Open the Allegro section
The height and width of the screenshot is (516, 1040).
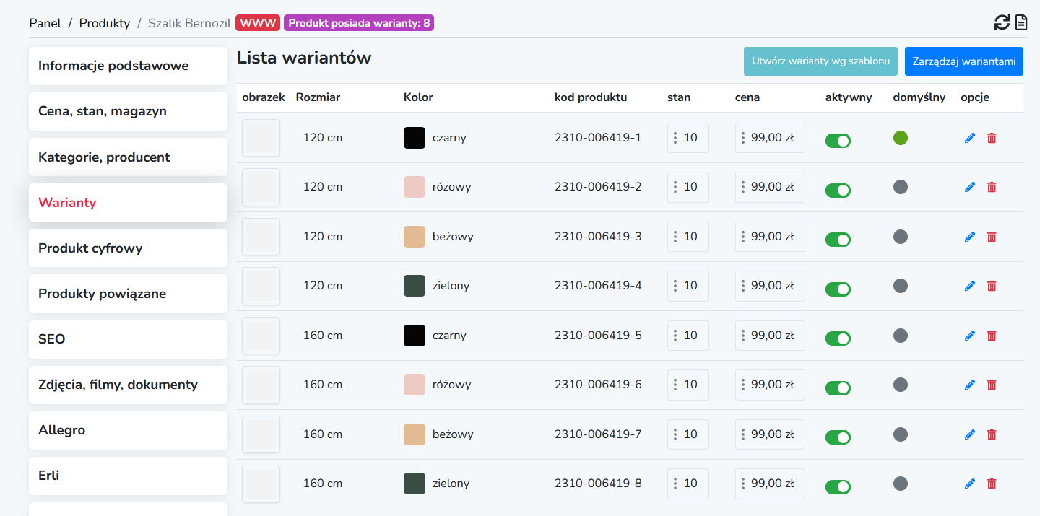tap(128, 430)
